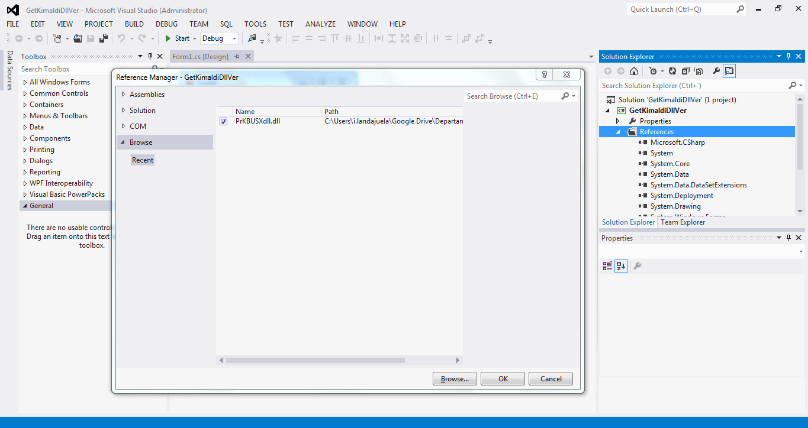
Task: Click the Save All toolbar icon
Action: [x=104, y=38]
